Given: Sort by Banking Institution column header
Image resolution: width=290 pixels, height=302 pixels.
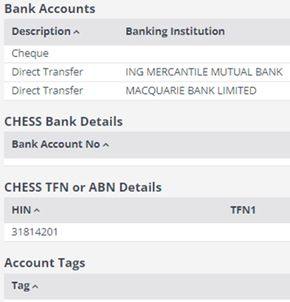Looking at the screenshot, I should click(x=175, y=32).
